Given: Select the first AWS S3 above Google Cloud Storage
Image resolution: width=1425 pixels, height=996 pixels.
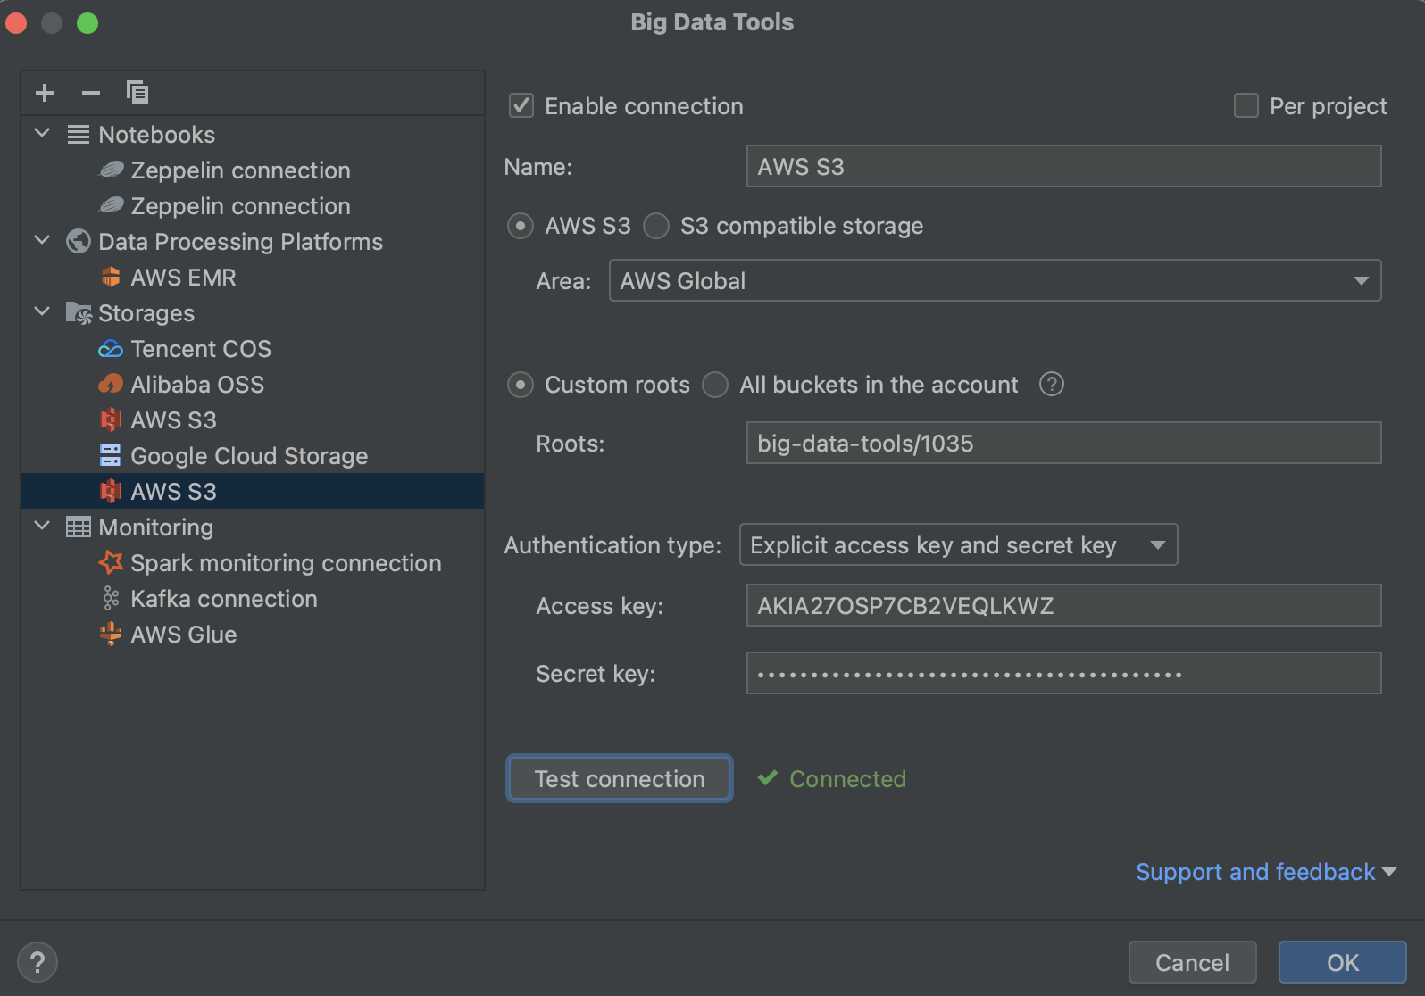Looking at the screenshot, I should tap(173, 420).
